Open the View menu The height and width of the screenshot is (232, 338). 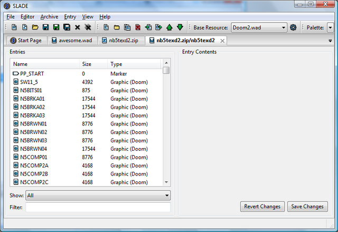pos(88,16)
